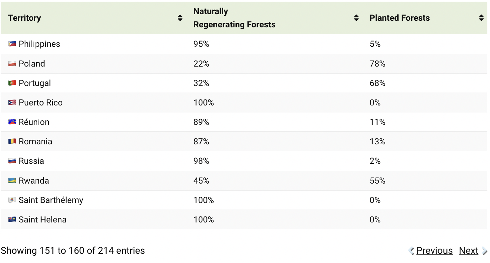Go to the Previous page of entries
Image resolution: width=490 pixels, height=263 pixels.
tap(434, 251)
